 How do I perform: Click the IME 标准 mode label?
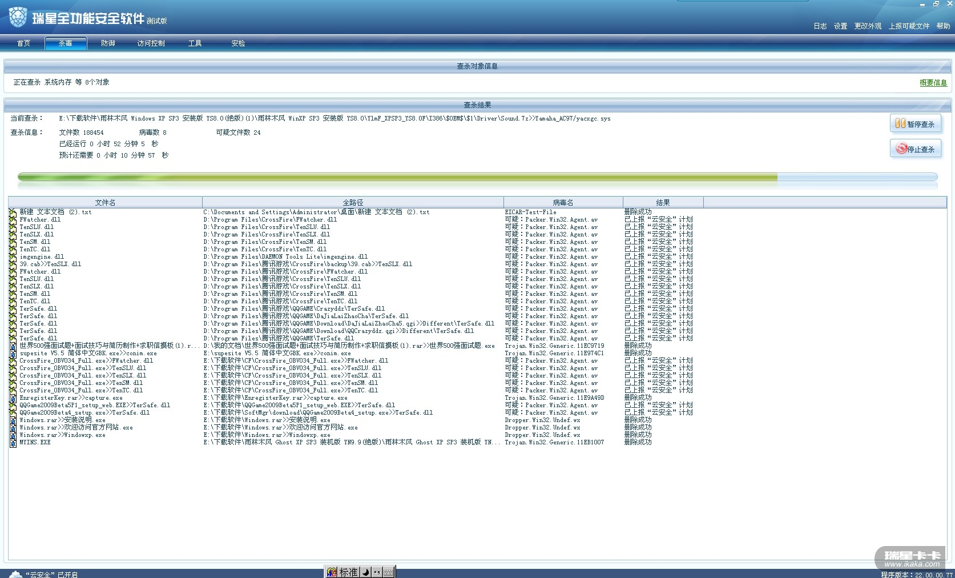click(x=348, y=572)
